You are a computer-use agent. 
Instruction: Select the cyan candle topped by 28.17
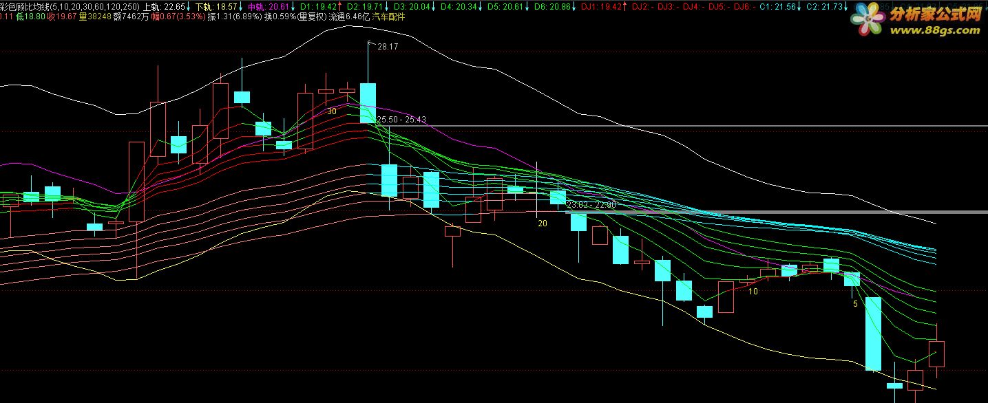368,102
